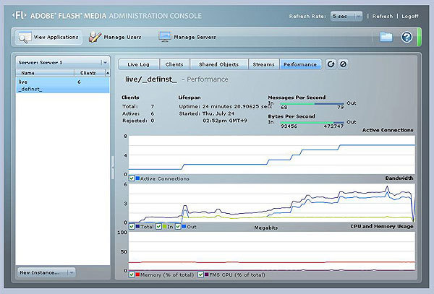Click the reload circular-arrow icon beside Performance tab
Viewport: 434px width, 294px height.
pos(331,64)
